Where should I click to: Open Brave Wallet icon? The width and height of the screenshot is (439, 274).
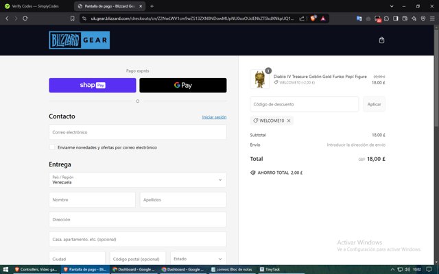[405, 18]
